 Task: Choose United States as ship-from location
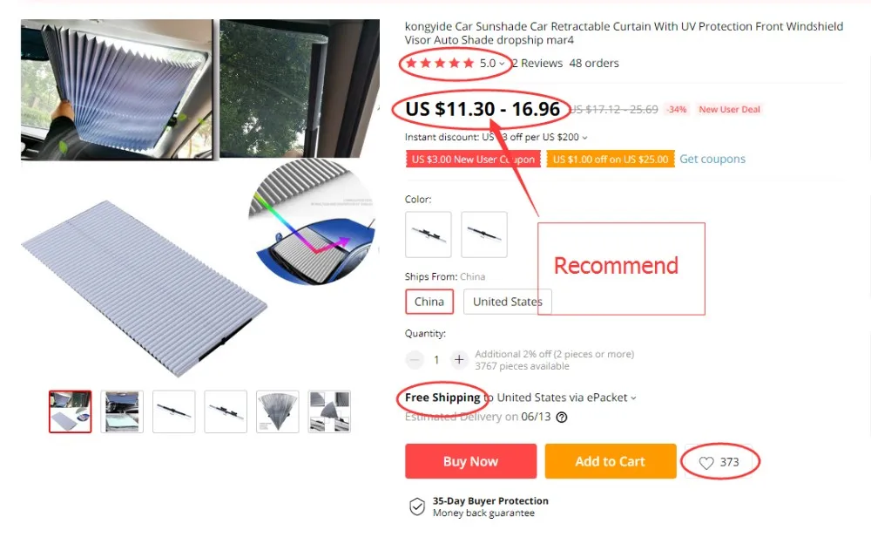pyautogui.click(x=507, y=302)
